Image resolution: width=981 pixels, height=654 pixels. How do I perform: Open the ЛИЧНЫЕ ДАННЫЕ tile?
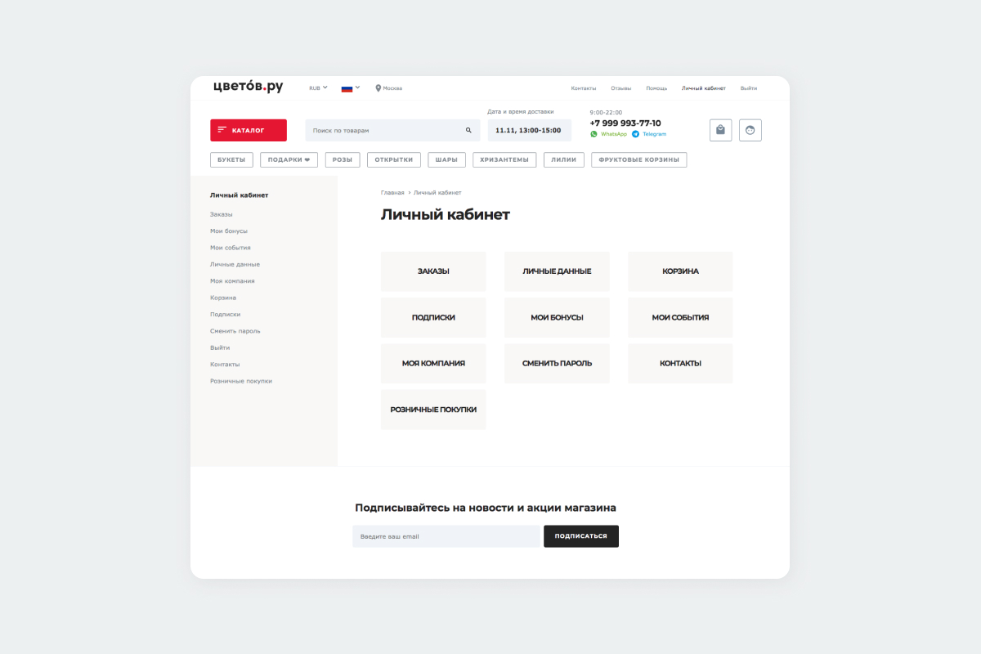pyautogui.click(x=557, y=271)
